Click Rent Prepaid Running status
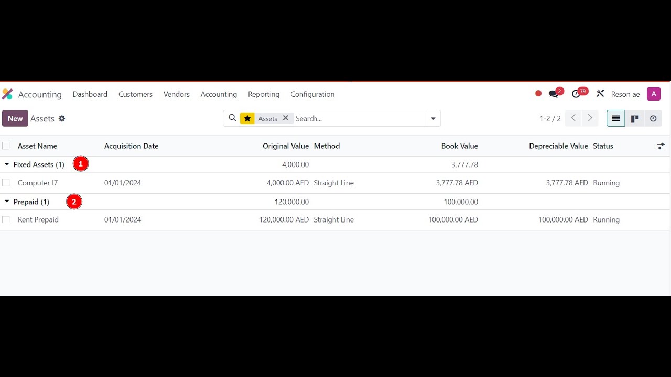This screenshot has height=377, width=671. pyautogui.click(x=606, y=220)
